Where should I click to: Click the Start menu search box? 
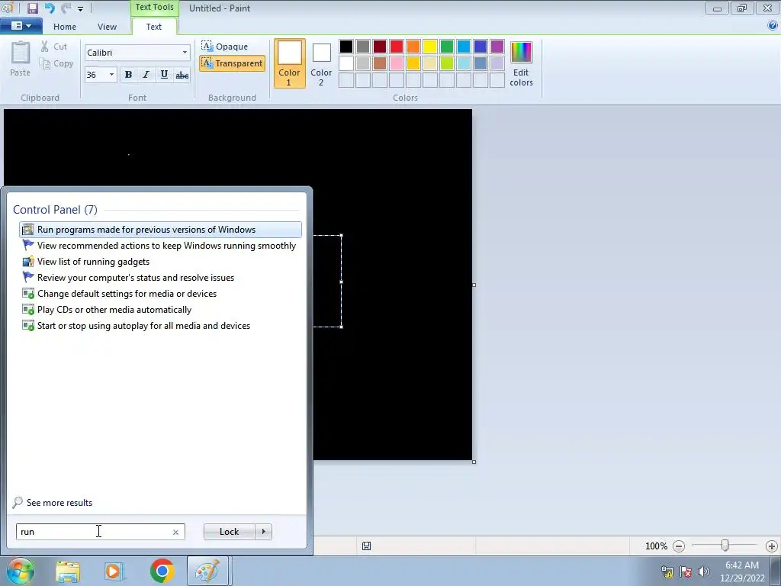point(101,532)
